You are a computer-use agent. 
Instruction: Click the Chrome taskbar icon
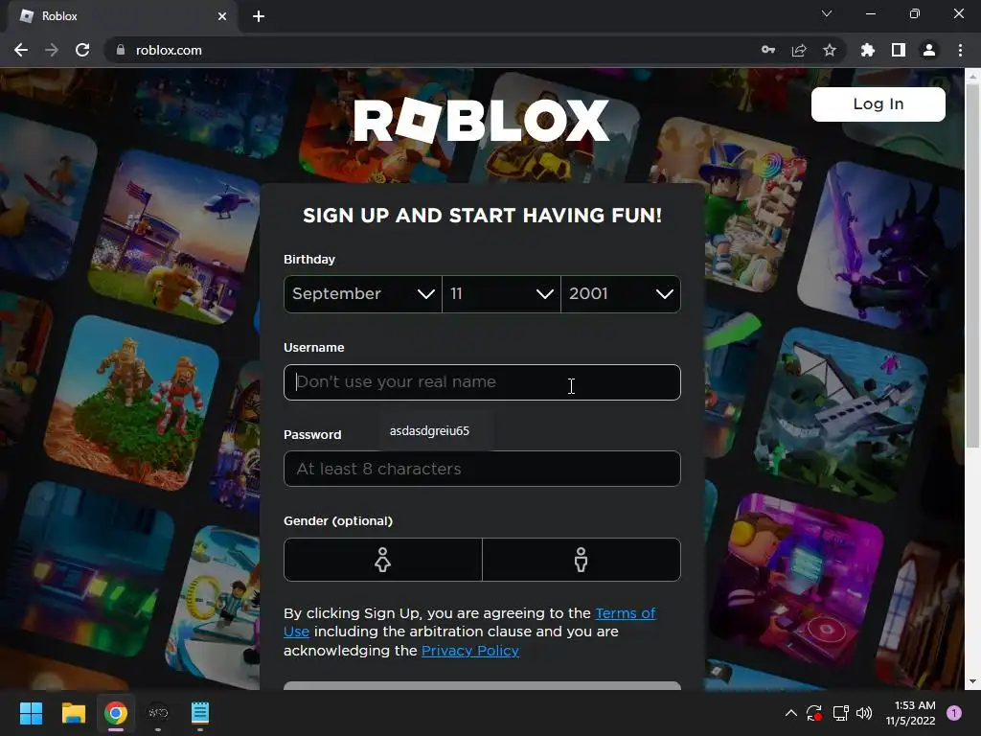pos(116,713)
